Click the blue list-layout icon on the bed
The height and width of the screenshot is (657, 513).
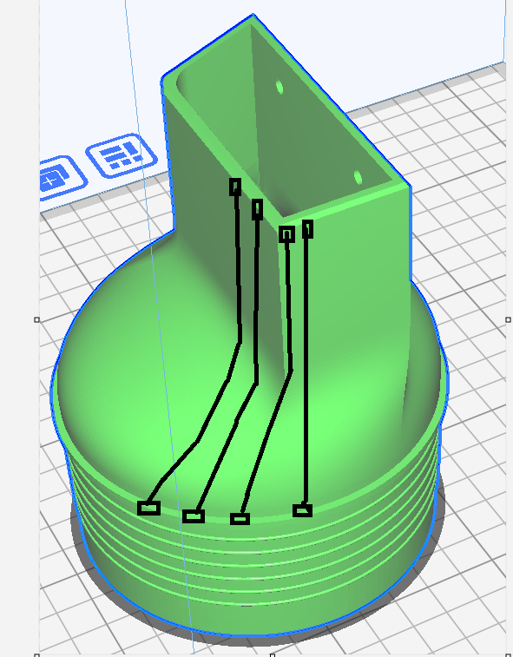pyautogui.click(x=122, y=155)
